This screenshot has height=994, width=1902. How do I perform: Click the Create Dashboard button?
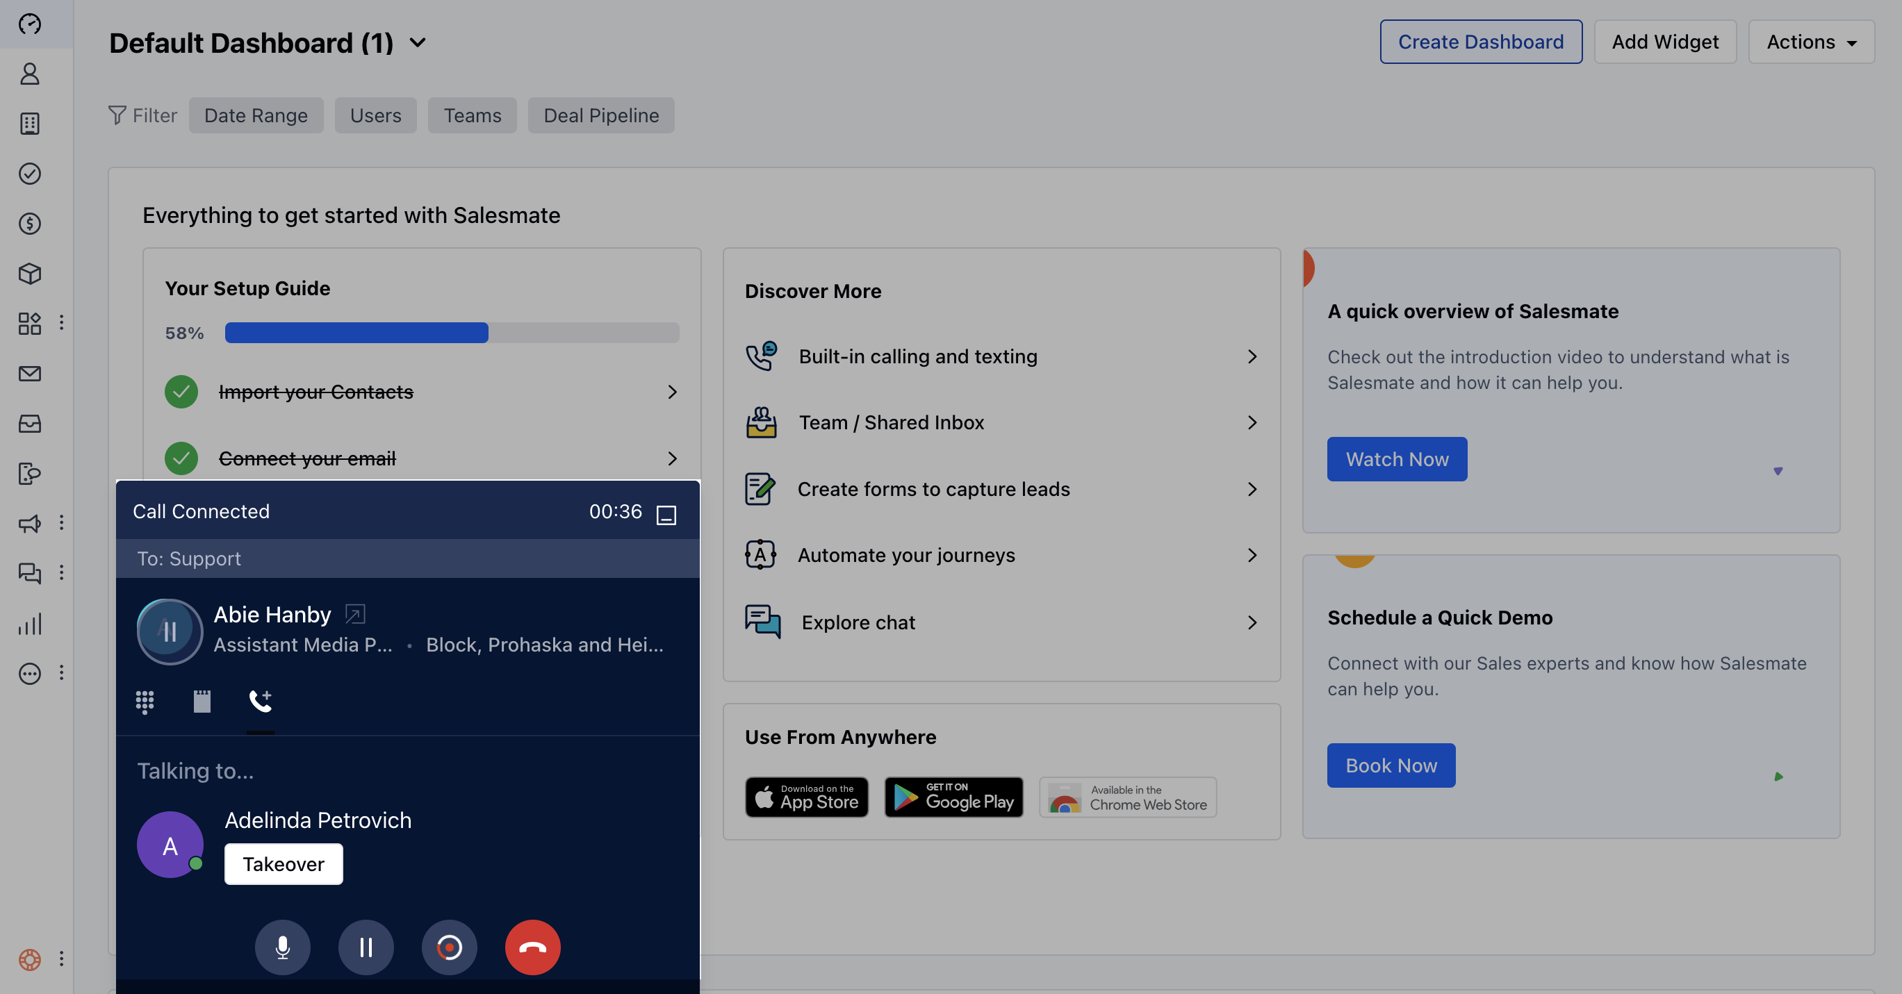tap(1479, 42)
